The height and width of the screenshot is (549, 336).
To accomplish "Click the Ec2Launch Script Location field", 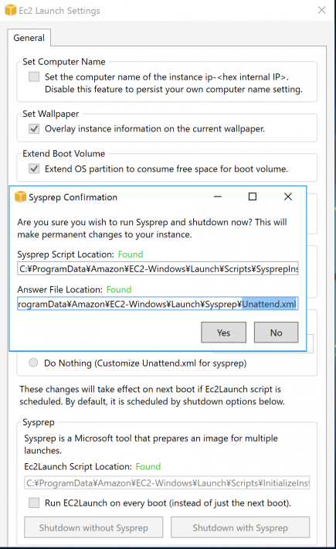I will pyautogui.click(x=167, y=483).
